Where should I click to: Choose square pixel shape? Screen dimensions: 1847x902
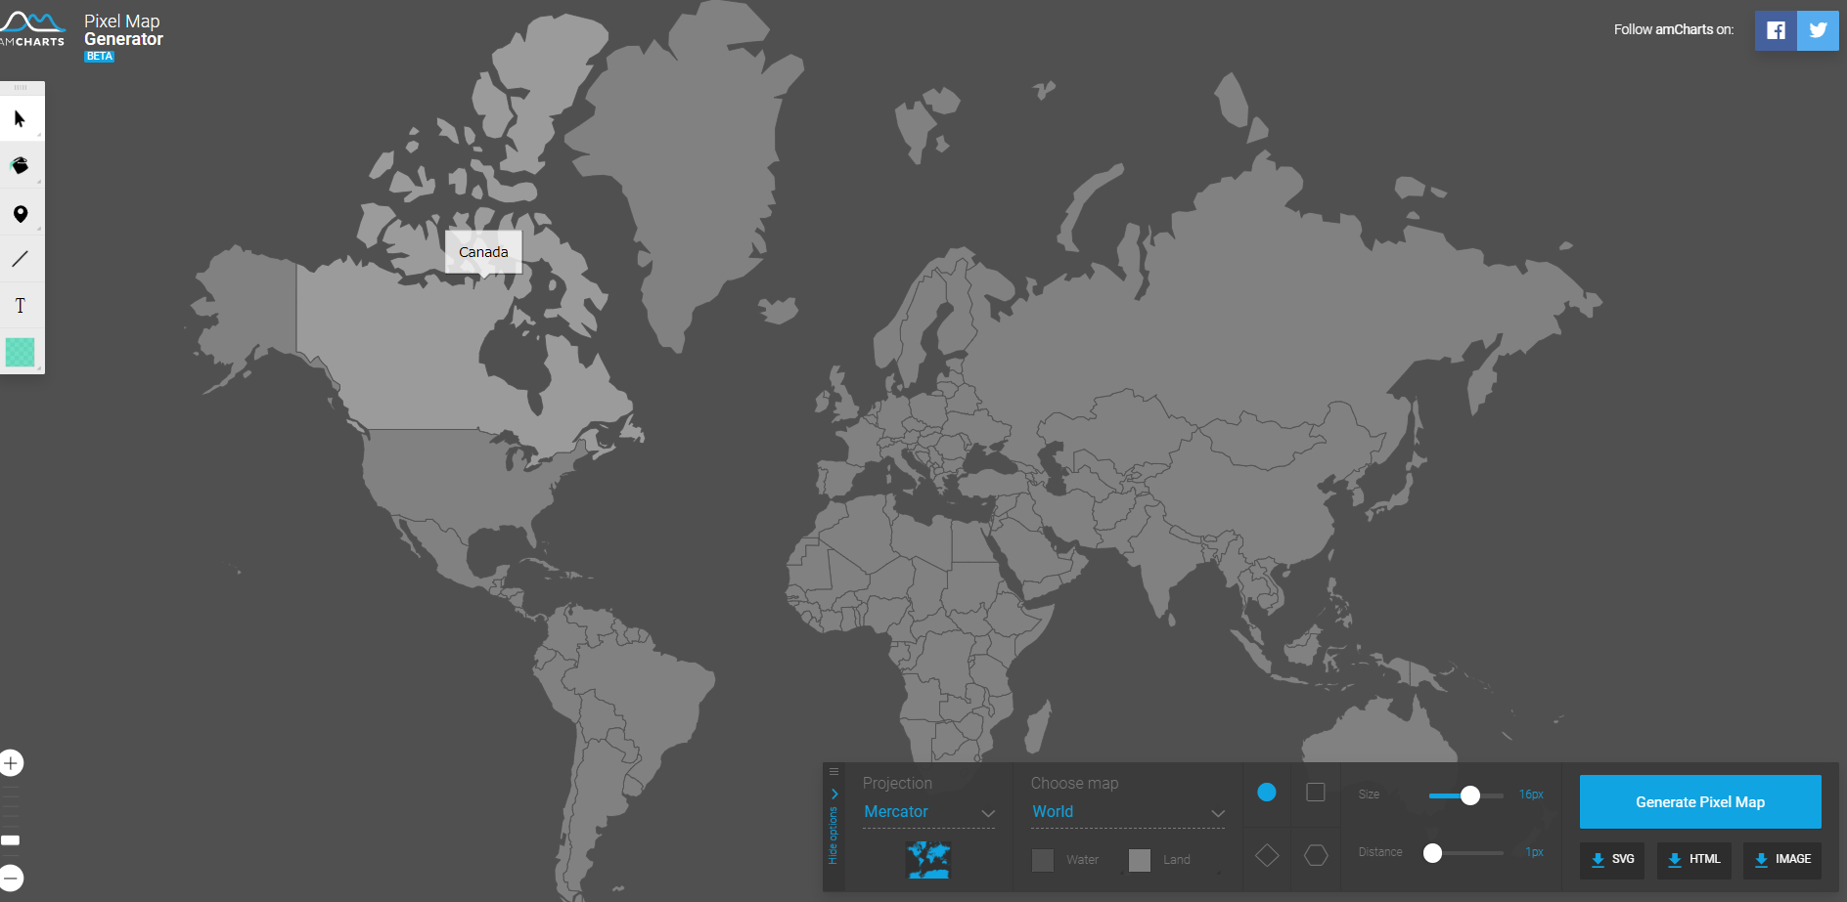pyautogui.click(x=1316, y=793)
